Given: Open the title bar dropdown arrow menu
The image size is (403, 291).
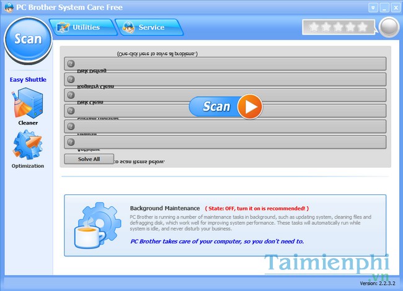Looking at the screenshot, I should pyautogui.click(x=373, y=7).
